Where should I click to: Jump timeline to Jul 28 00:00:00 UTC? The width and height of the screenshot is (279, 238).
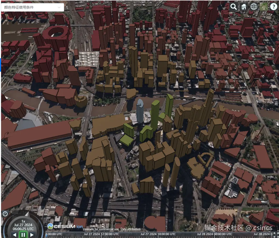pos(214,234)
